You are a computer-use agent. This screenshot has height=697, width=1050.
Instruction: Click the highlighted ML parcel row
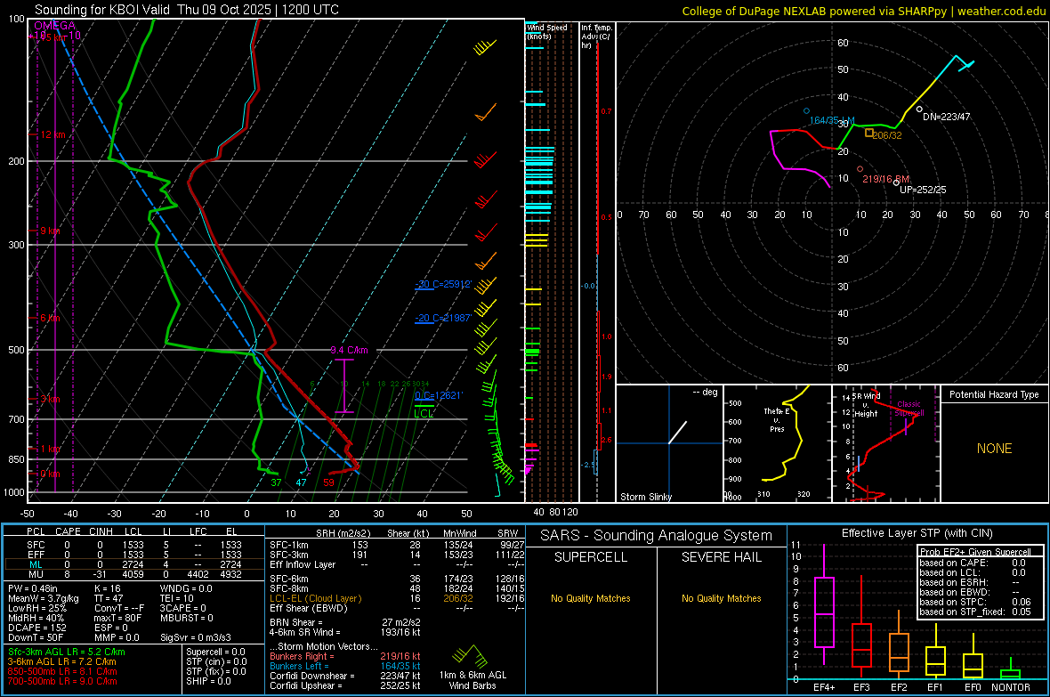134,564
